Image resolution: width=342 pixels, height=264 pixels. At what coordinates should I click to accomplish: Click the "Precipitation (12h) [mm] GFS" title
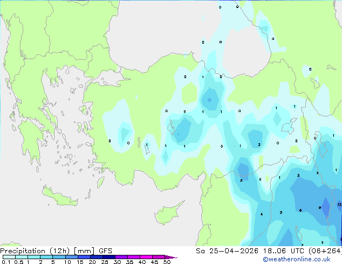click(56, 251)
